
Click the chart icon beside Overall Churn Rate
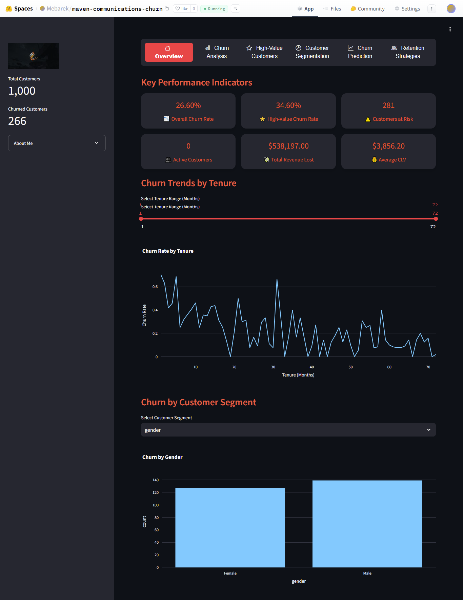tap(166, 119)
